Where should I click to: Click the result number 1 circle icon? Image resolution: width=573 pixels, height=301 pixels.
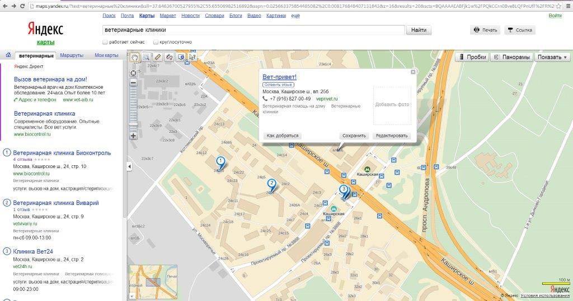(x=7, y=152)
